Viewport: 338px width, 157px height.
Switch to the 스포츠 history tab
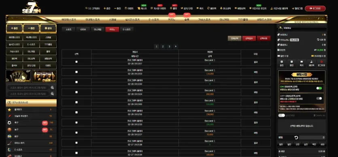pos(68,29)
